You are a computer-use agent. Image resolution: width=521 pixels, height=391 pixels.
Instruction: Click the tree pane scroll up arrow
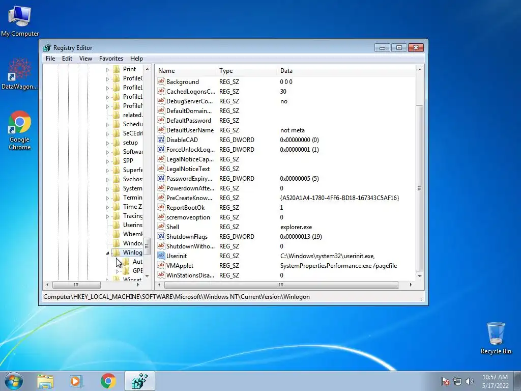point(147,69)
